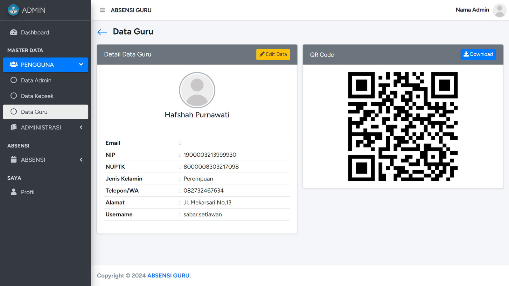Click the ADMIN logo emblem

coord(13,10)
